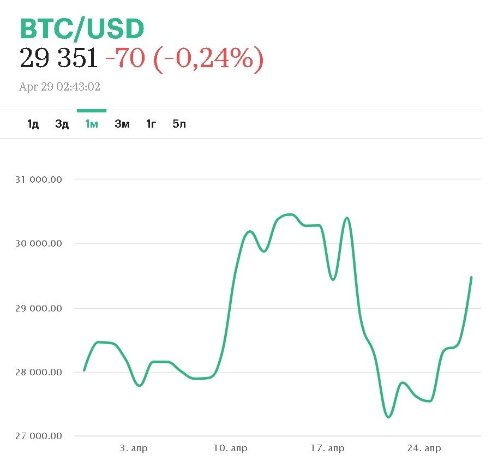Click the 24. апр date label
The width and height of the screenshot is (498, 467).
click(424, 448)
